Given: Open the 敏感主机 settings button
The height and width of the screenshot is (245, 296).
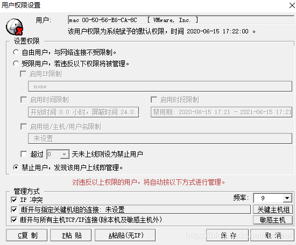Looking at the screenshot, I should (x=273, y=220).
